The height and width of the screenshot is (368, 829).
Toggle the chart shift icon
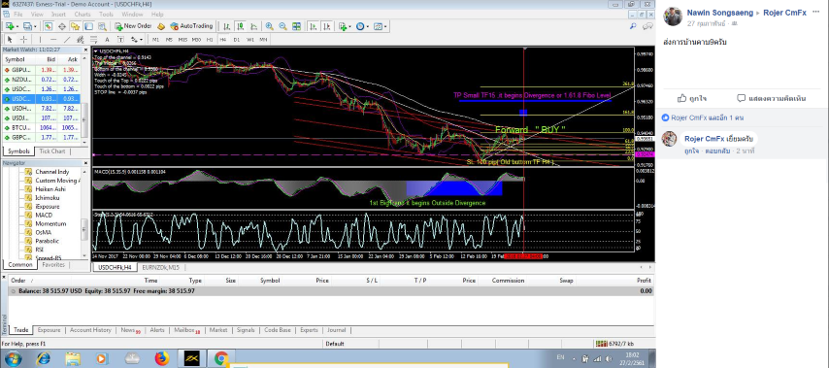327,26
